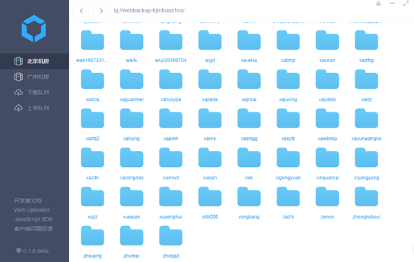Select the xacolor folder
The image size is (414, 262).
[327, 46]
